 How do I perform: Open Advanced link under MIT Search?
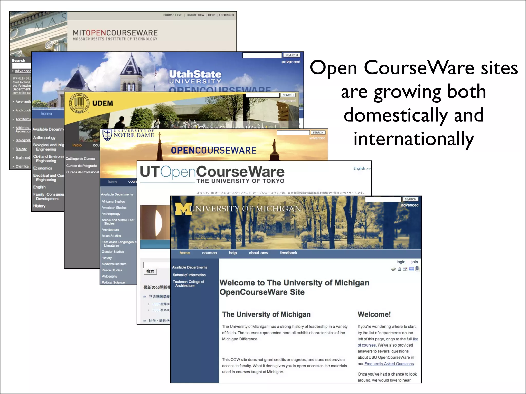pyautogui.click(x=23, y=71)
